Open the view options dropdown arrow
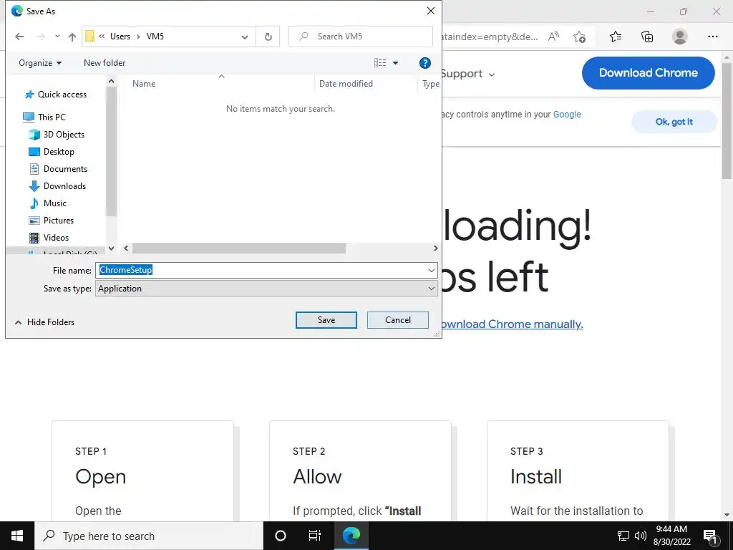Image resolution: width=733 pixels, height=550 pixels. (x=395, y=63)
